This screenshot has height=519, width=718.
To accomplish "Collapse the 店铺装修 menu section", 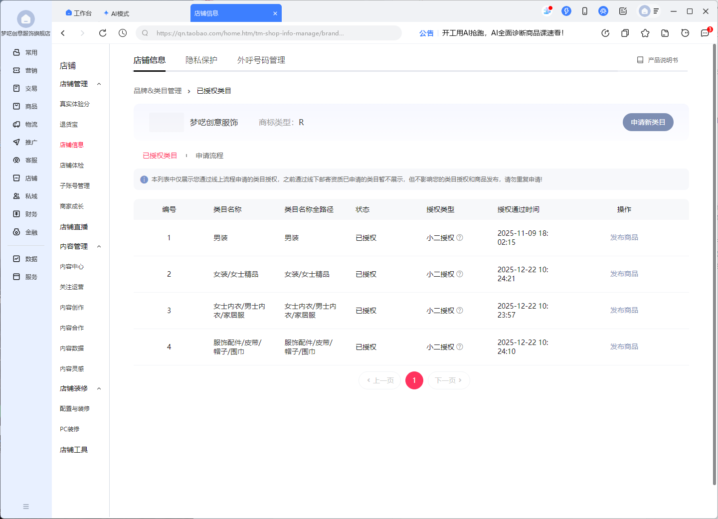I will click(x=99, y=388).
